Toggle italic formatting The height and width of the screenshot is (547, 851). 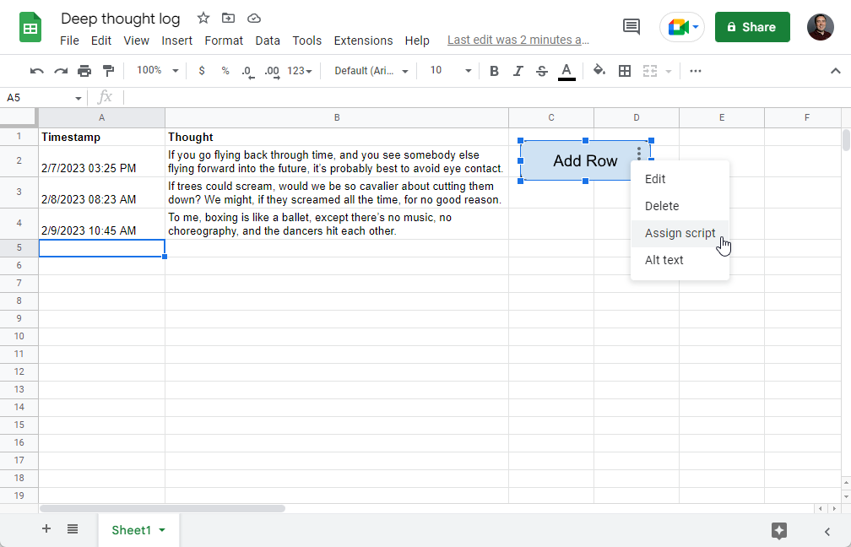tap(518, 71)
